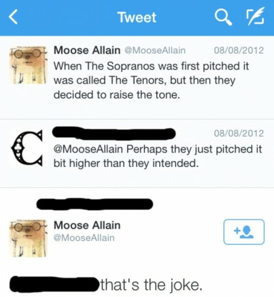This screenshot has height=297, width=274.
Task: Tap @MooseAllain handle beside first tweet name
Action: 155,51
